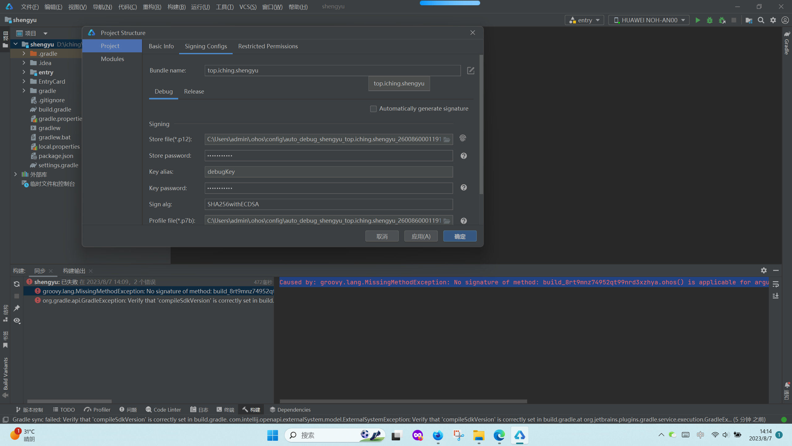Select build.gradle in project tree
The height and width of the screenshot is (446, 792).
coord(55,109)
